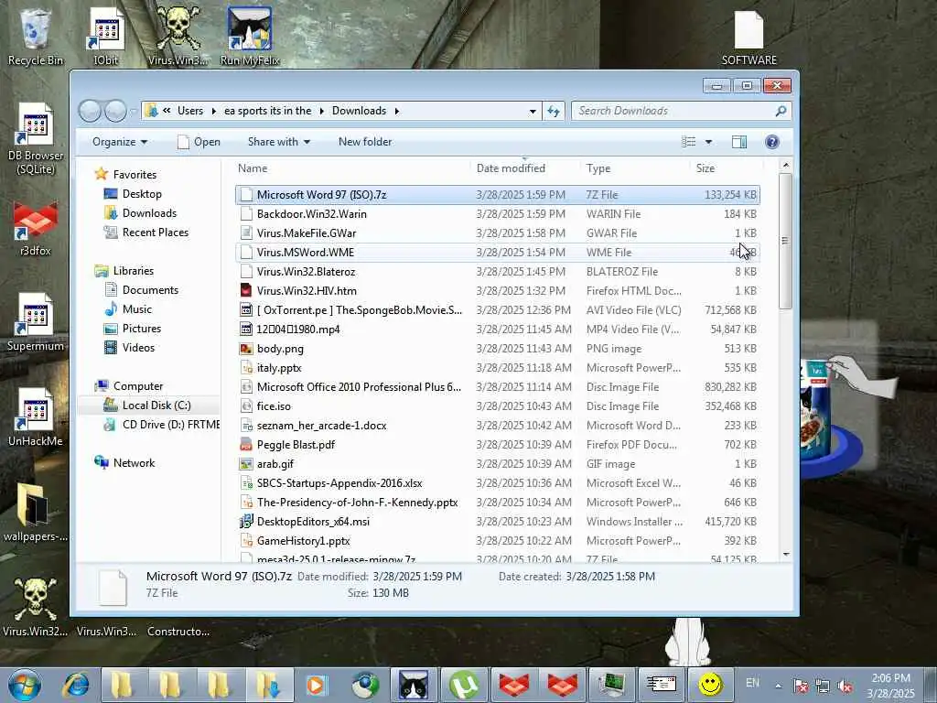Select Downloads in the navigation pane
Screen dimensions: 937x703
(149, 212)
